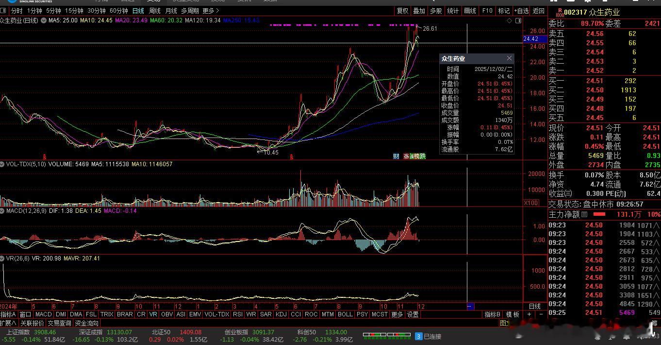Select the KDJ indicator
The image size is (661, 345).
pos(281,314)
